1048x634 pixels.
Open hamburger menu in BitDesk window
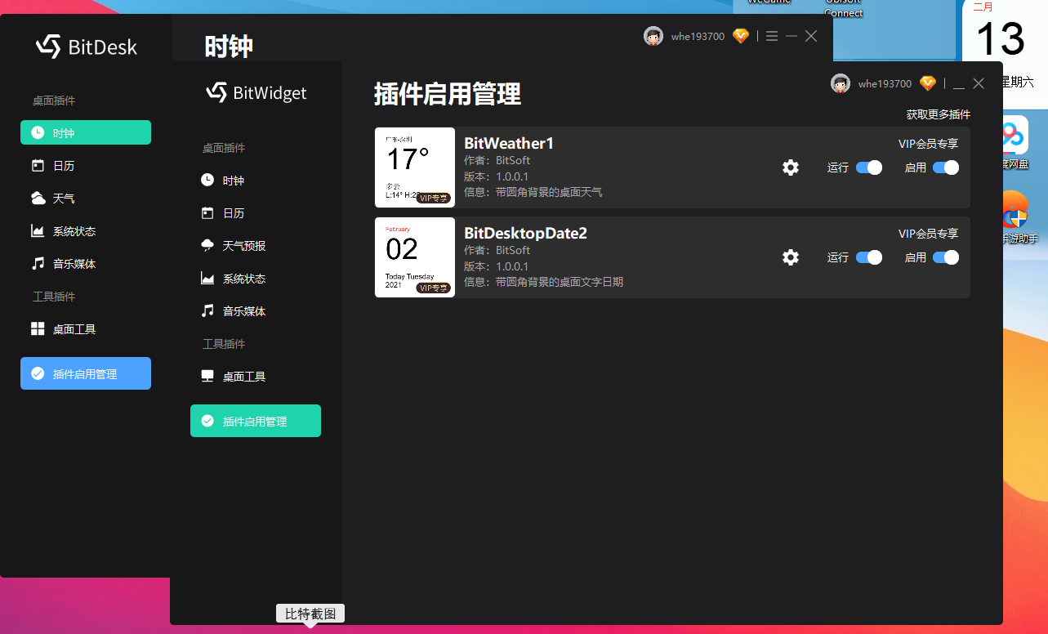tap(772, 36)
